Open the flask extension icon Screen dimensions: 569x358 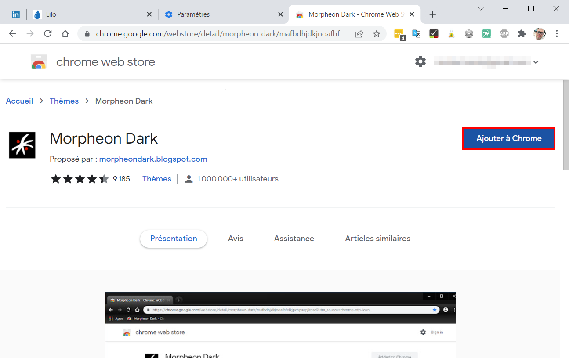pyautogui.click(x=451, y=34)
